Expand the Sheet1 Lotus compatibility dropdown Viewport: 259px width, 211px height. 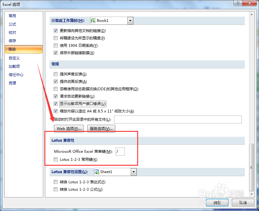click(x=134, y=172)
